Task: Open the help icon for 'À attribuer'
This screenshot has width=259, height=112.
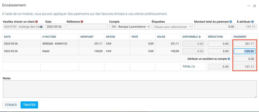Action: 252,21
